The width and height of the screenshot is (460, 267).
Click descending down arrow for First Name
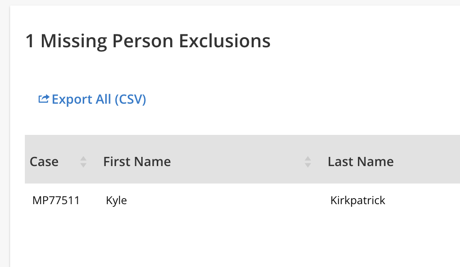coord(308,165)
